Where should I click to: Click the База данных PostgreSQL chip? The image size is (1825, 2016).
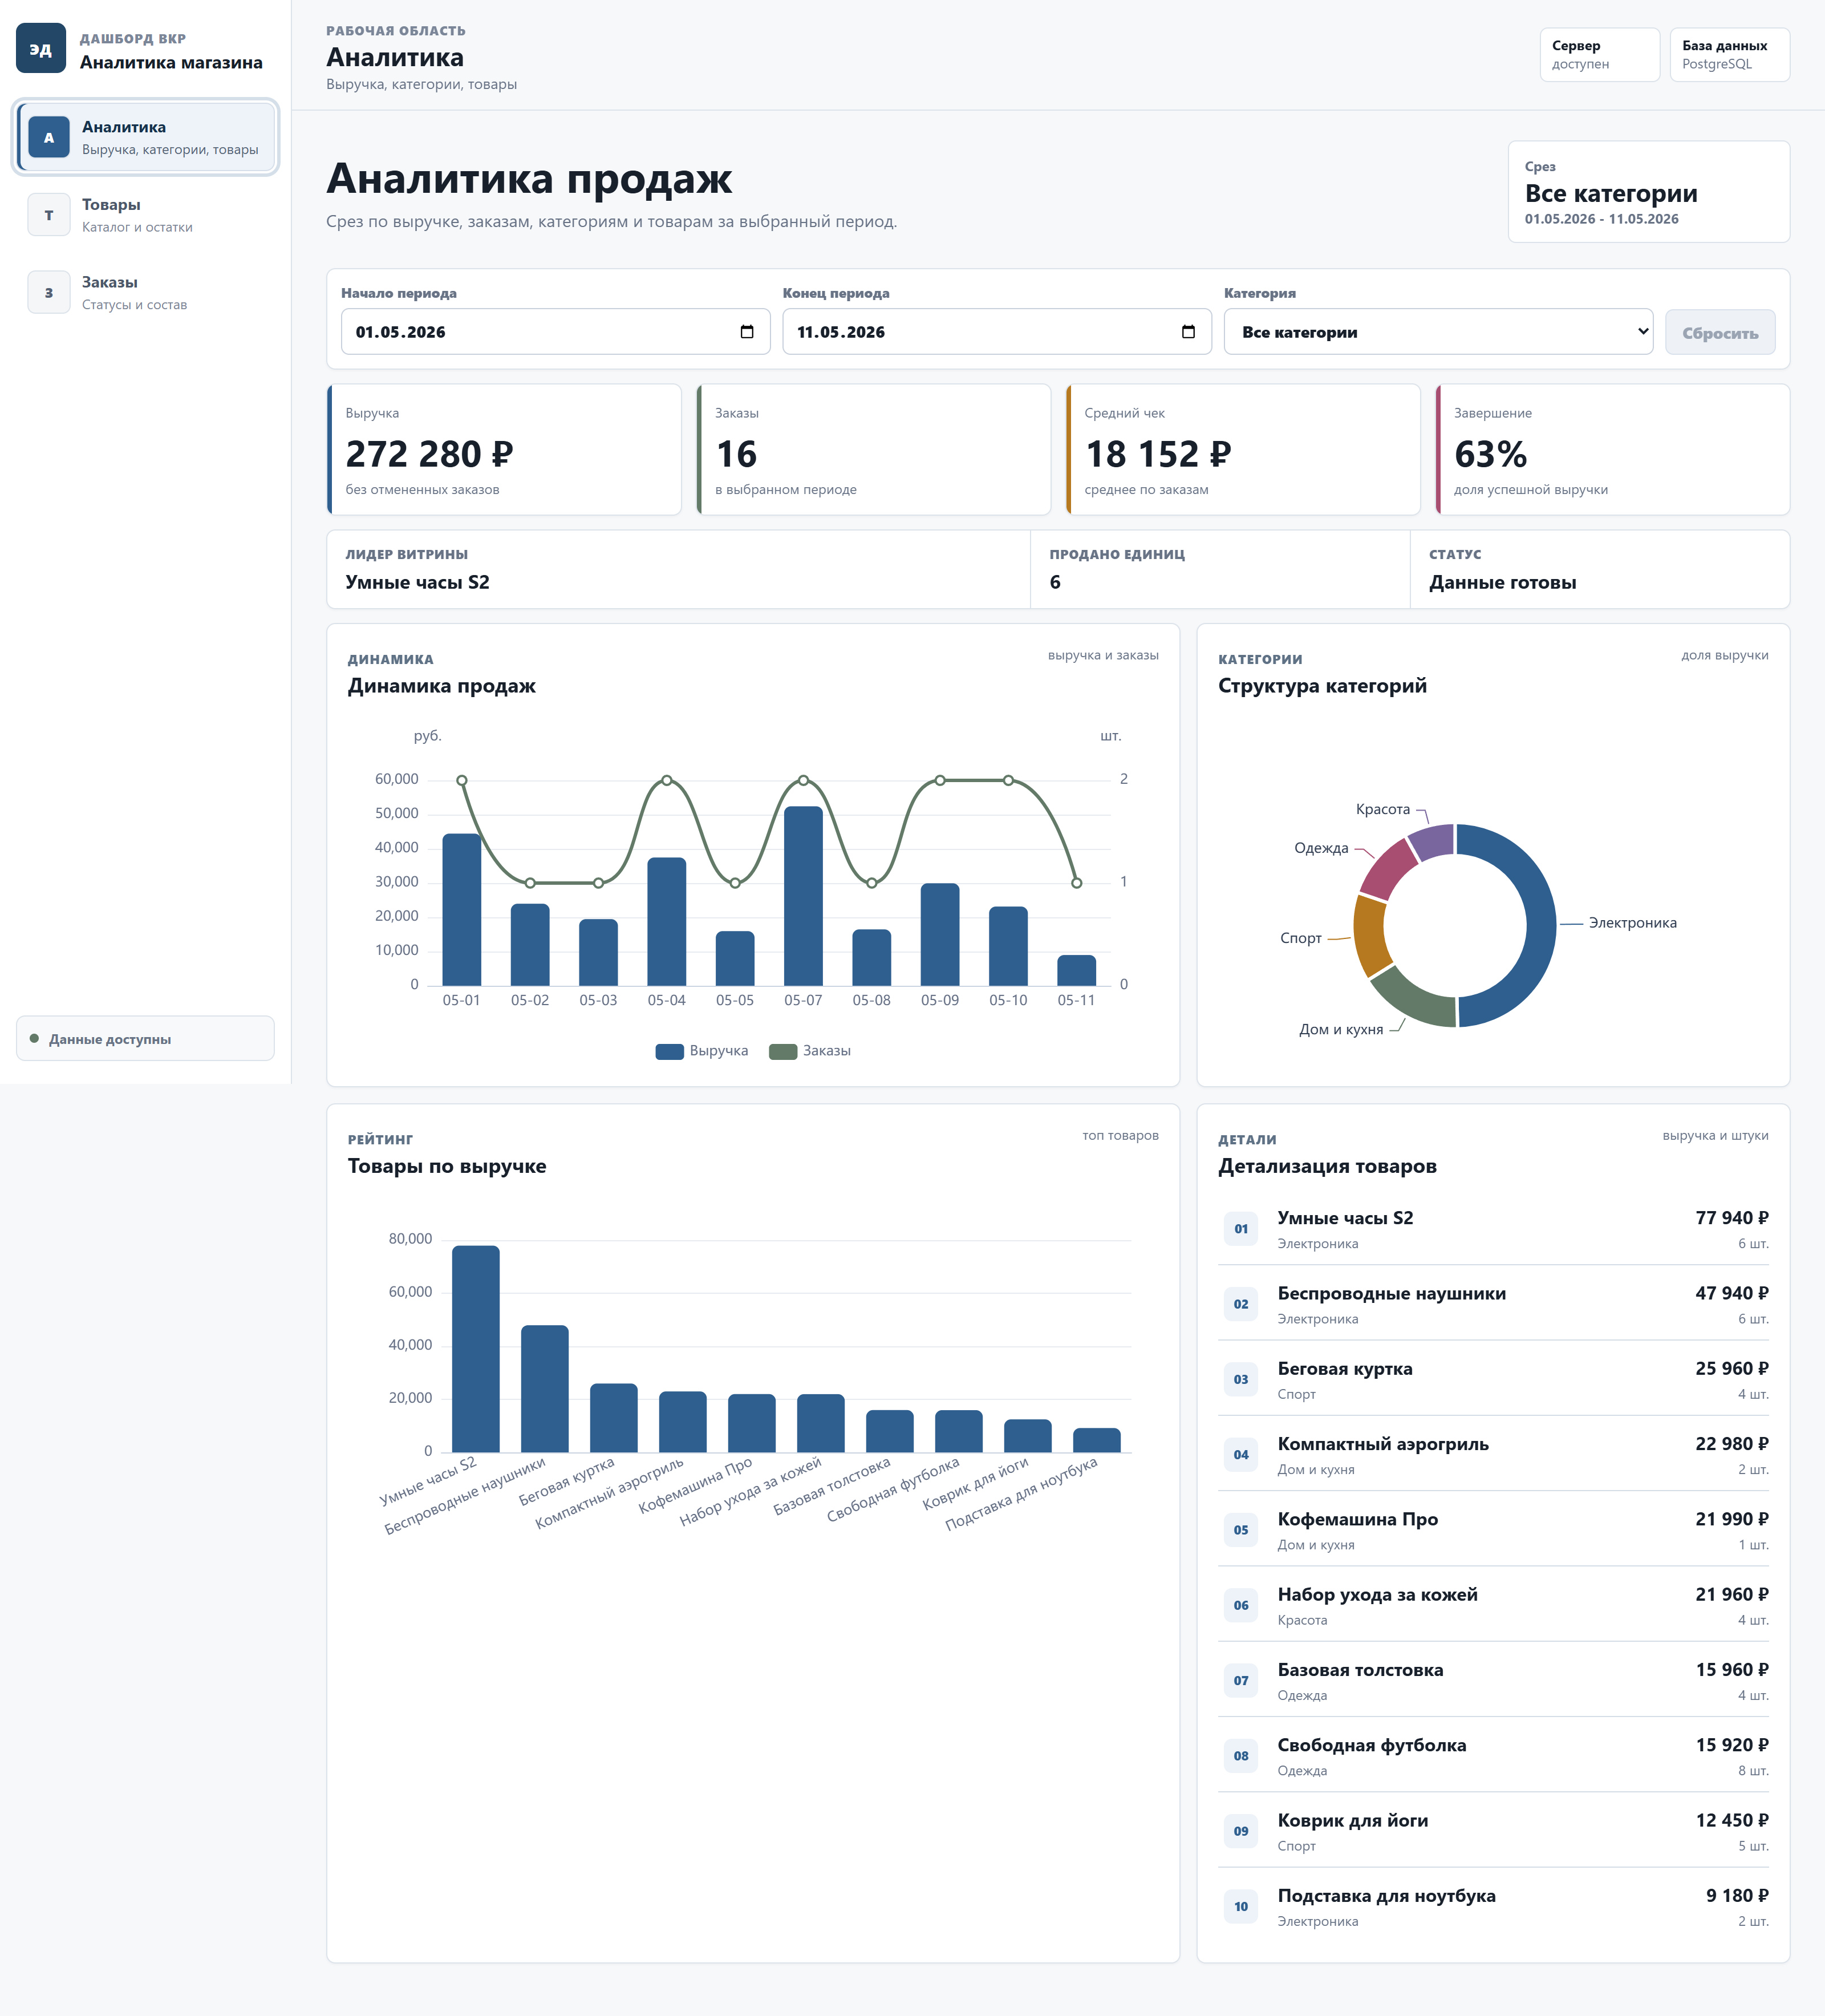click(1729, 55)
